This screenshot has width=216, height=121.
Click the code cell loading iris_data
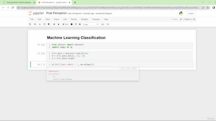(x=119, y=56)
